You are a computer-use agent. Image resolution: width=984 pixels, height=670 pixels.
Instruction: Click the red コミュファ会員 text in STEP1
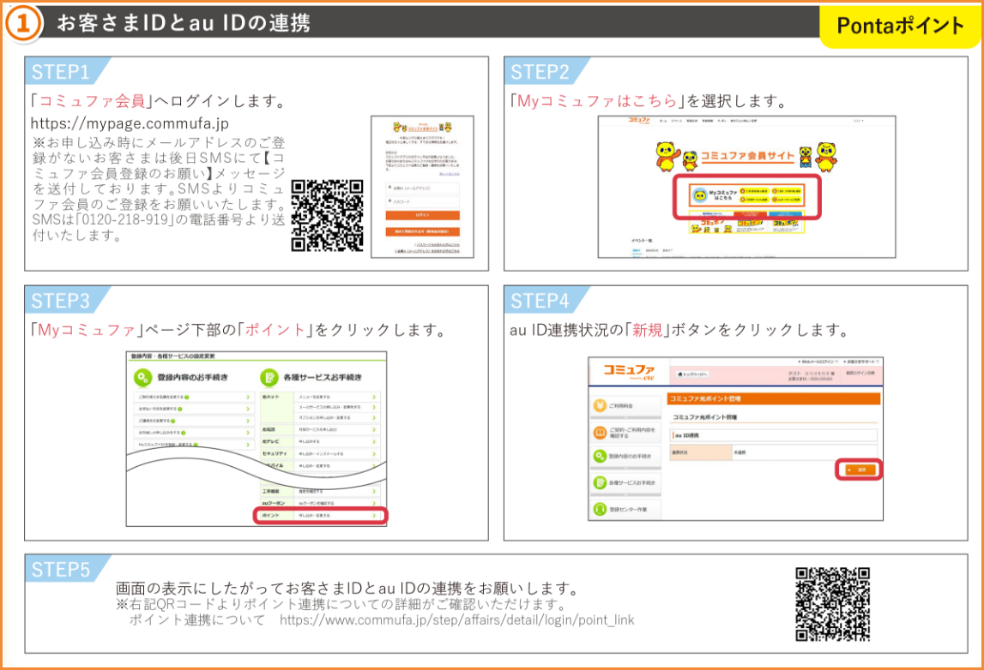[93, 101]
